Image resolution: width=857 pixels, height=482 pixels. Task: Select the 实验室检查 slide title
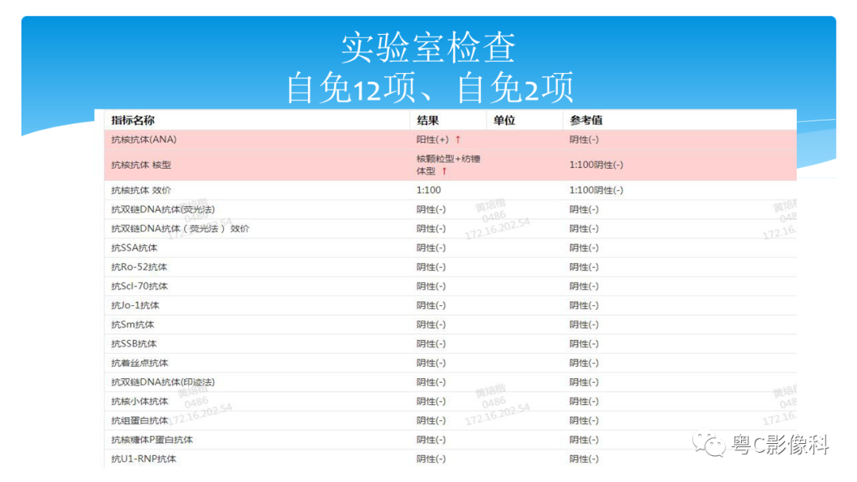point(428,48)
